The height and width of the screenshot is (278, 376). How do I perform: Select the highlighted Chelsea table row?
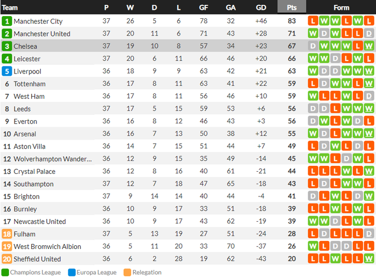pyautogui.click(x=161, y=46)
